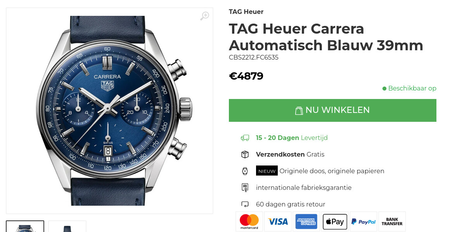Click the Bank Transfer badge

tap(392, 222)
